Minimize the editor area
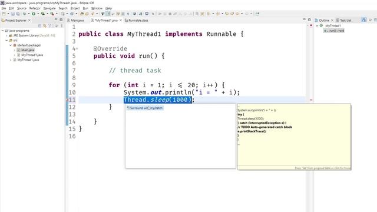The height and width of the screenshot is (212, 377). point(304,19)
